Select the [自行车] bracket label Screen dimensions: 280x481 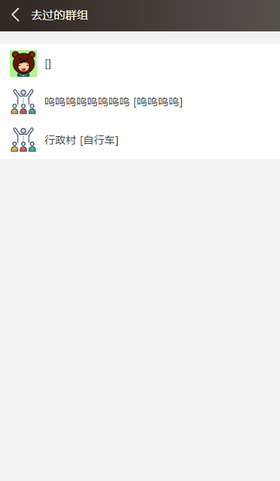tap(99, 140)
